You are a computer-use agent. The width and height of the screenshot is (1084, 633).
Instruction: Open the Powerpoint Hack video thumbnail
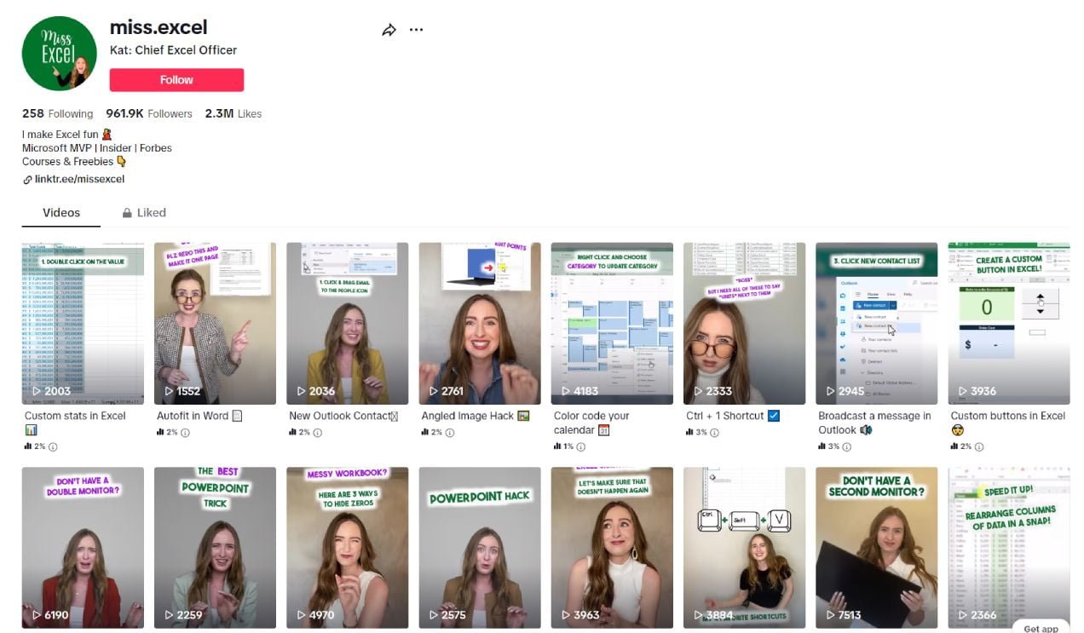(x=479, y=548)
